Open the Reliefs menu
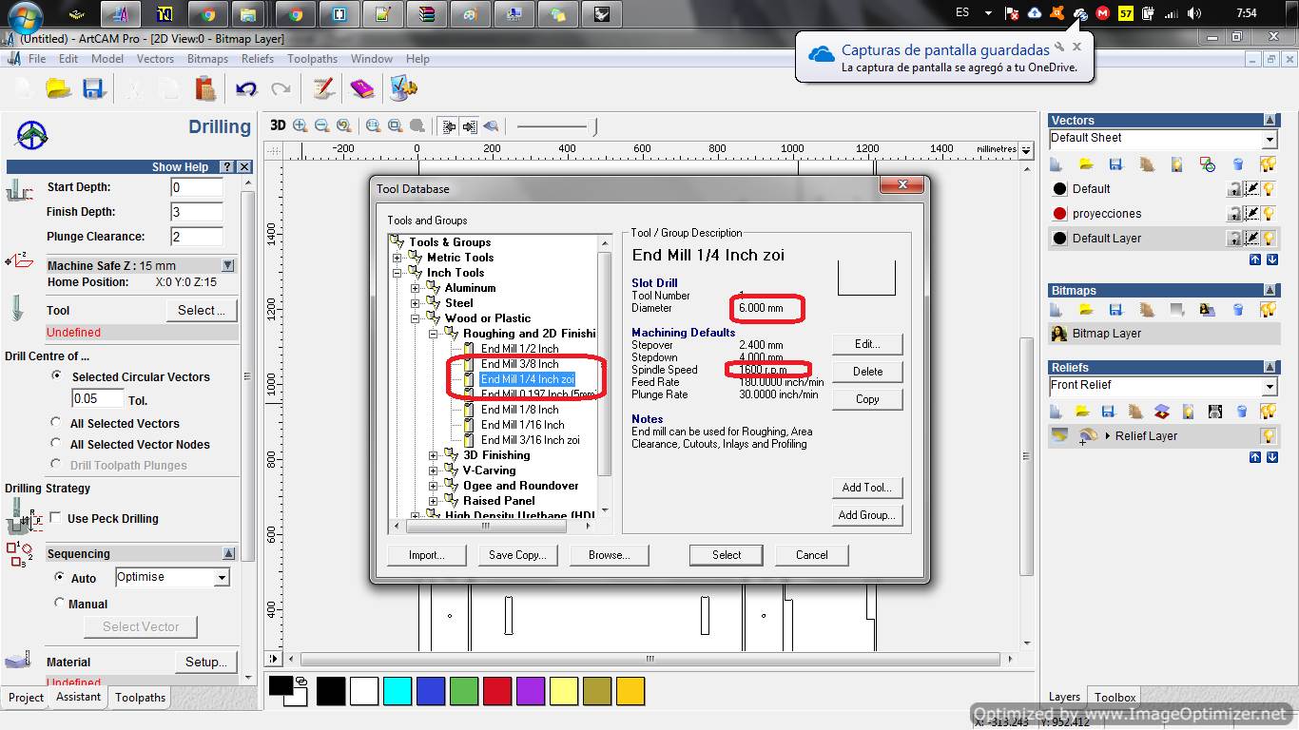 257,58
